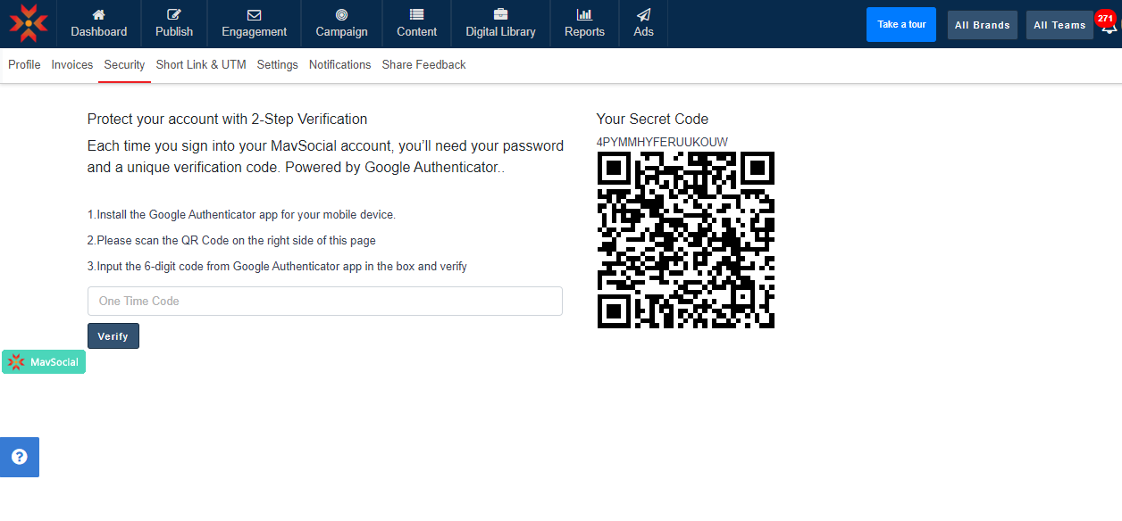Open Digital Library via the briefcase icon
The image size is (1122, 521).
500,14
